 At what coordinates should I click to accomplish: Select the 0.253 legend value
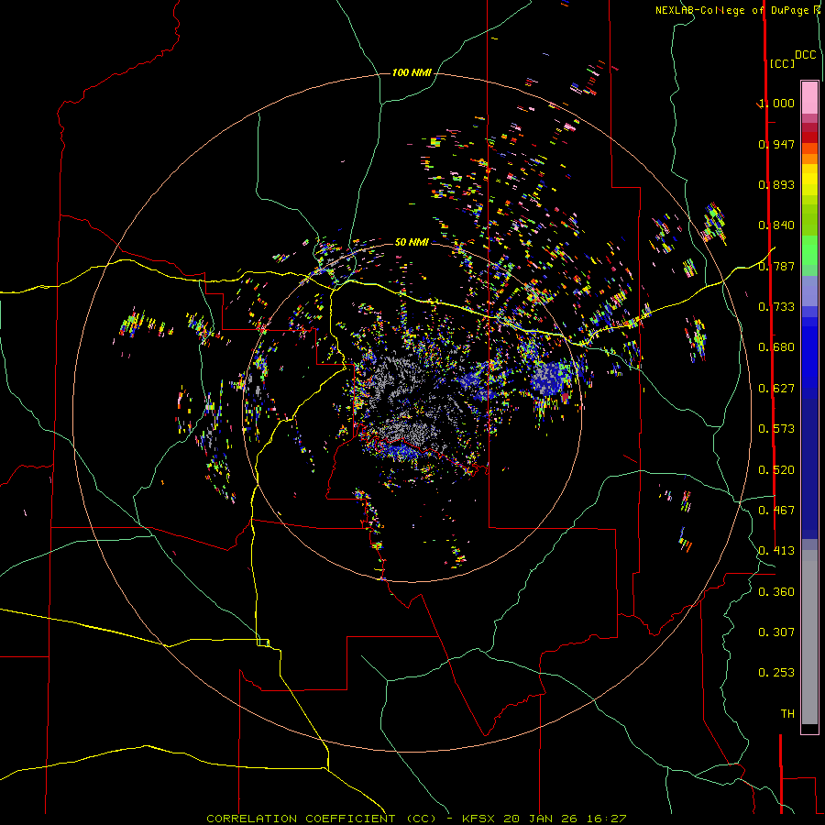[776, 673]
